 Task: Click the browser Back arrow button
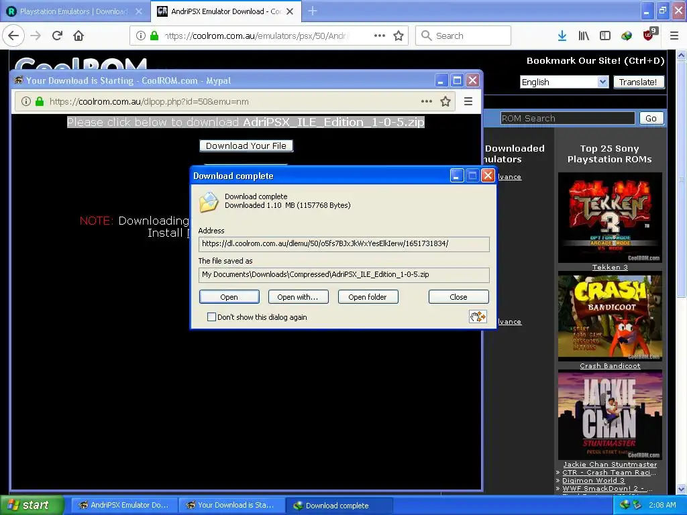coord(13,36)
